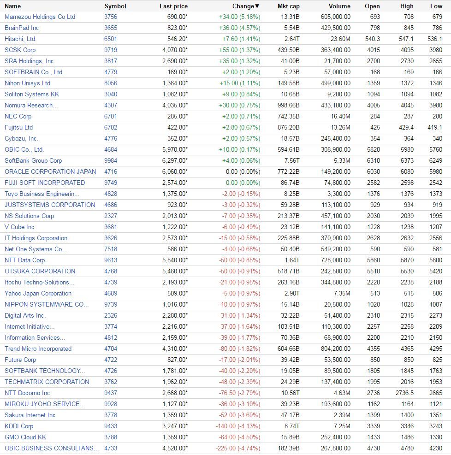Open SoftBank Group Corp link

coord(33,160)
